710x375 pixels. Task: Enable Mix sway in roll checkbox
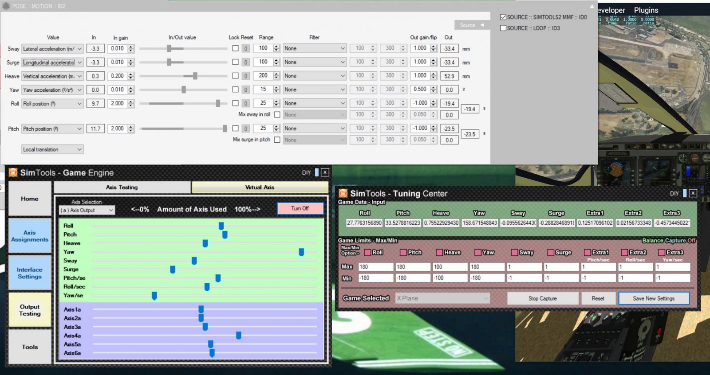click(277, 114)
